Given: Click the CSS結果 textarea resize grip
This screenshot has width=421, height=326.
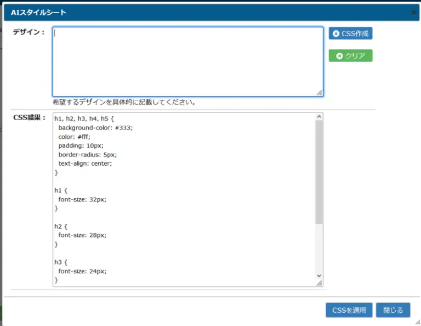Looking at the screenshot, I should 319,283.
